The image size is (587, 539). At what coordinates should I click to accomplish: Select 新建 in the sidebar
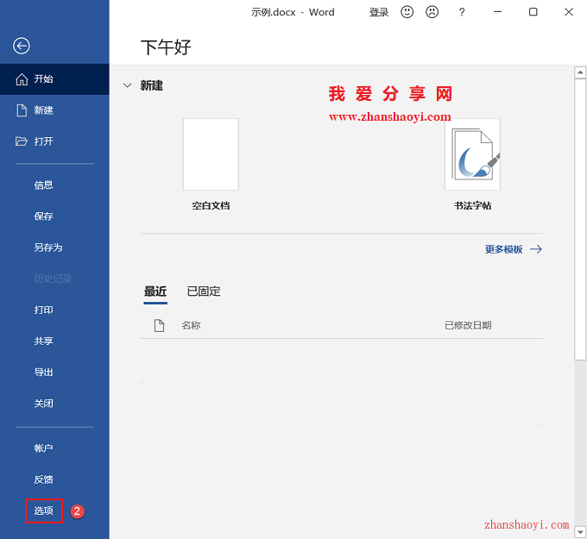pyautogui.click(x=54, y=110)
